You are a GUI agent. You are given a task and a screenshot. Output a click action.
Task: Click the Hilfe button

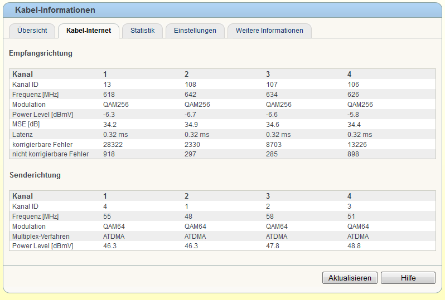click(x=408, y=278)
